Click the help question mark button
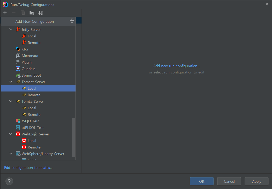Screen dimensions: 272x189 pos(9,181)
